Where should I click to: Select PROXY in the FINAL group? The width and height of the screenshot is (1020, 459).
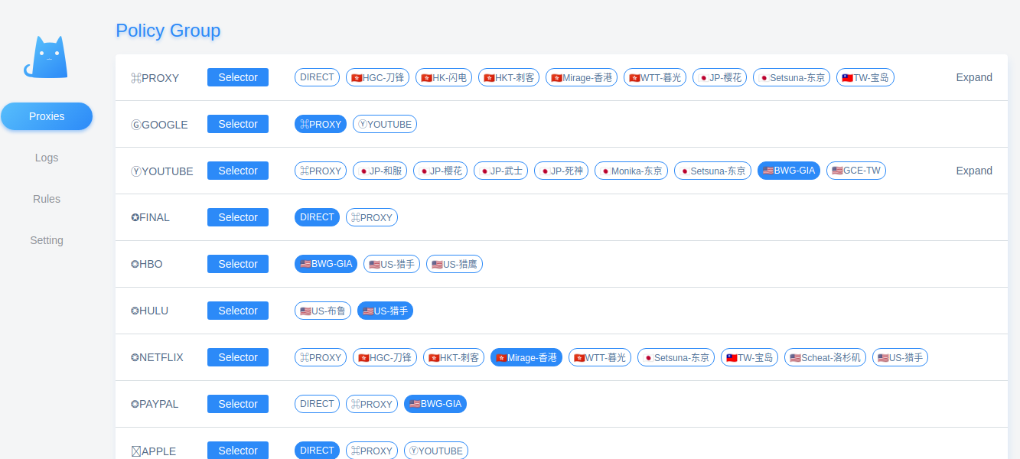coord(372,217)
